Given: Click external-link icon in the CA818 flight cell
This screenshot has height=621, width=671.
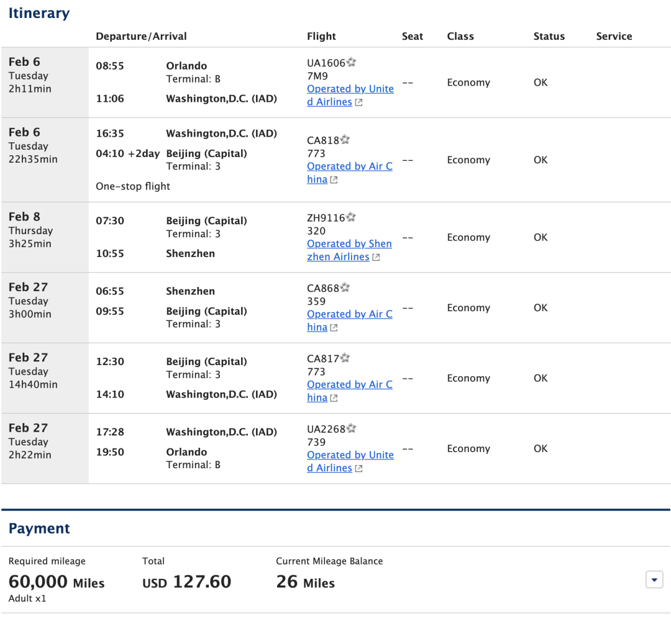Looking at the screenshot, I should tap(334, 180).
